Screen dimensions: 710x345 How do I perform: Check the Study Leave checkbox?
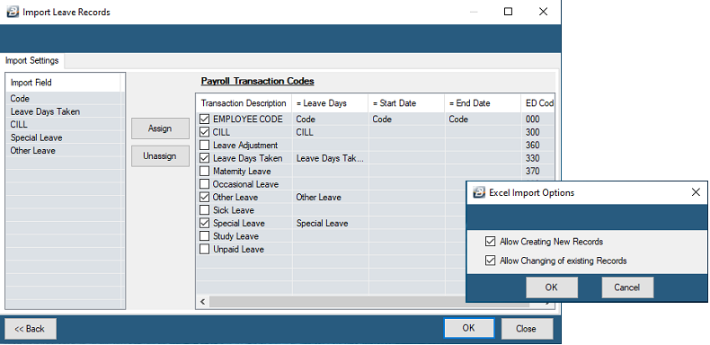click(x=205, y=236)
